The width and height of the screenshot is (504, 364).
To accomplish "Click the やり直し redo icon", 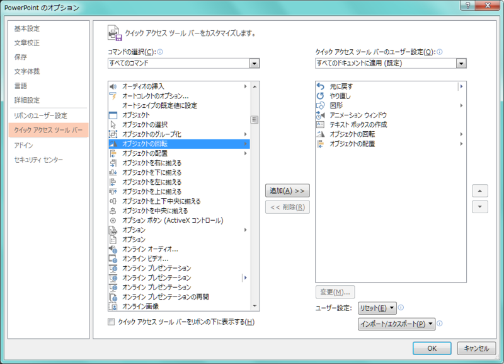I will coord(321,96).
